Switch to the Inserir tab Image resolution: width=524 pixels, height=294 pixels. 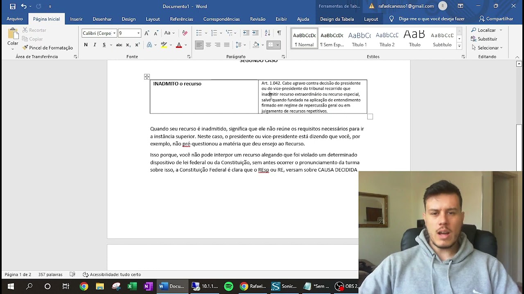point(76,19)
